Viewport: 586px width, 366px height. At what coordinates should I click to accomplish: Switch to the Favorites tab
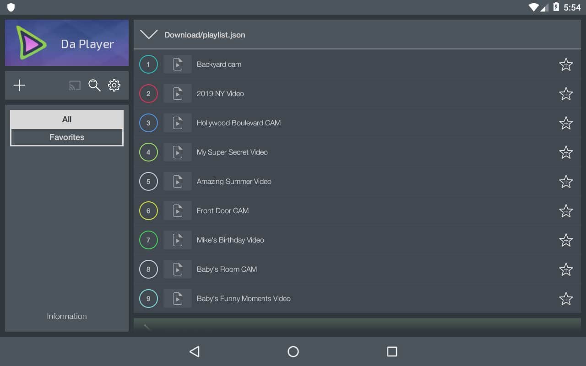[67, 137]
